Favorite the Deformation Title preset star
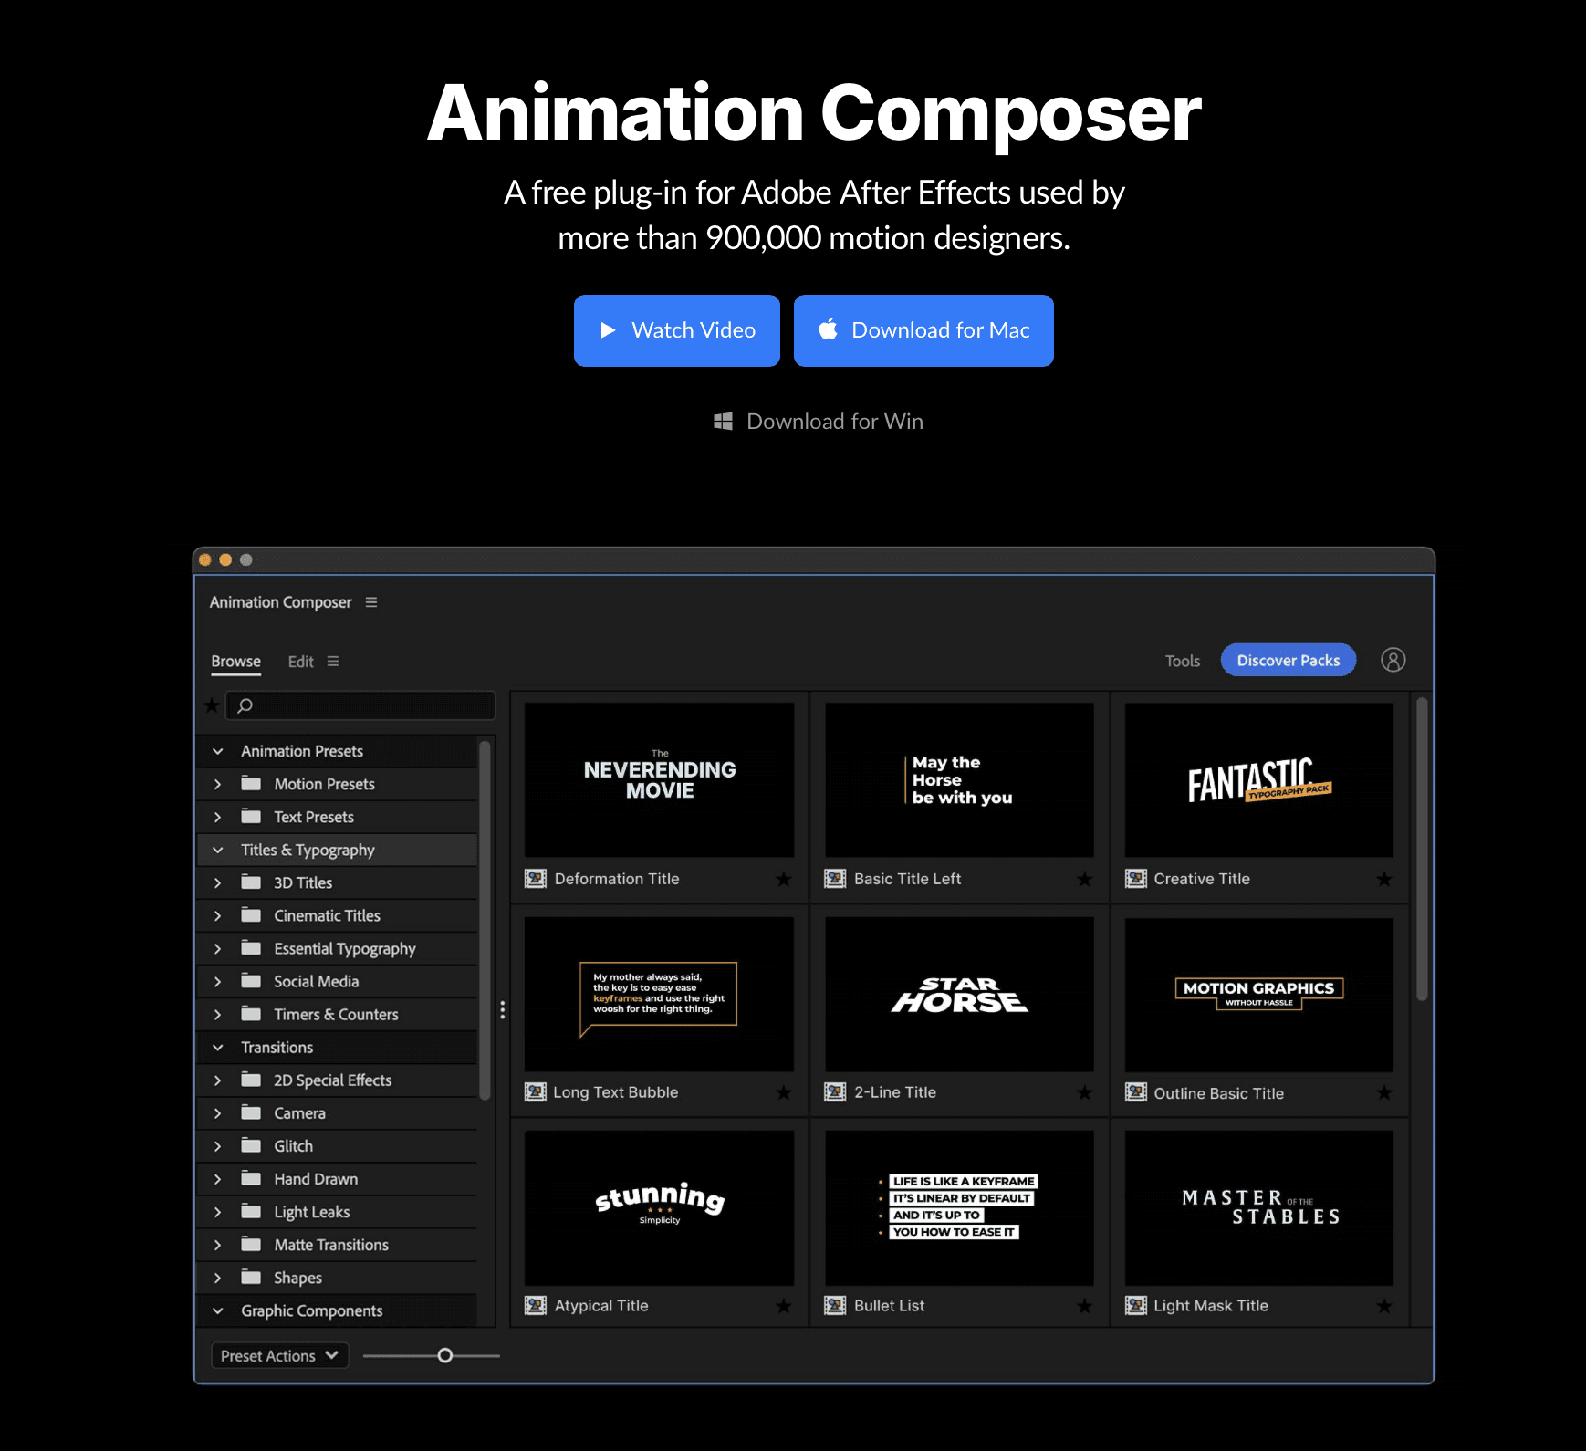 (784, 879)
